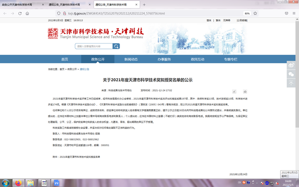Click the print article icon
Screen dimensions: 299x187
click(245, 92)
